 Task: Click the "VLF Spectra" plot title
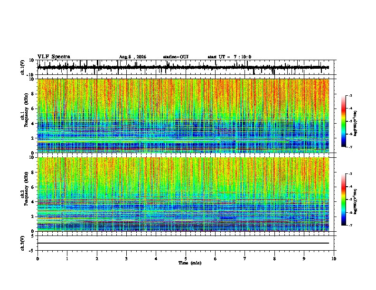coord(54,57)
